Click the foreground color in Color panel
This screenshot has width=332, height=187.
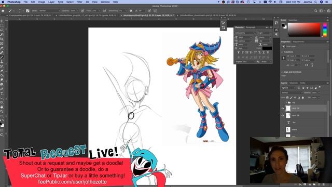(x=283, y=25)
